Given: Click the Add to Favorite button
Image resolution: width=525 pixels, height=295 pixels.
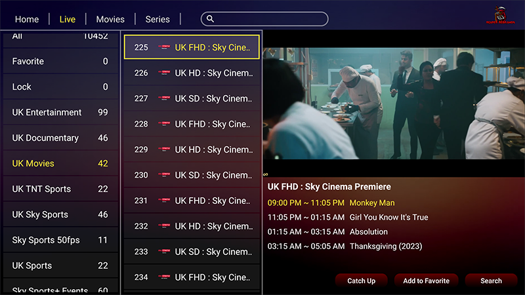Looking at the screenshot, I should point(426,281).
